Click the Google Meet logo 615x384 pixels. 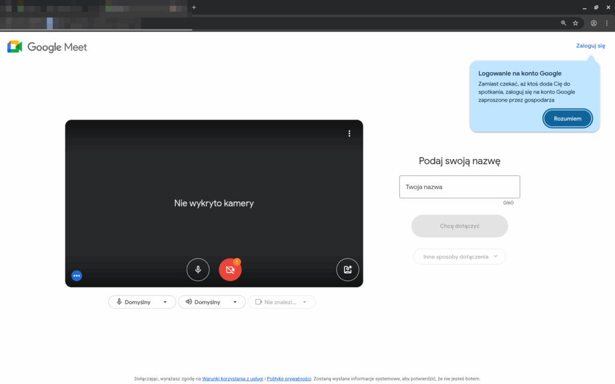(x=47, y=47)
